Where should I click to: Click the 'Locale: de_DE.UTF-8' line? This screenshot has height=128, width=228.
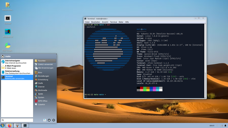click(147, 83)
